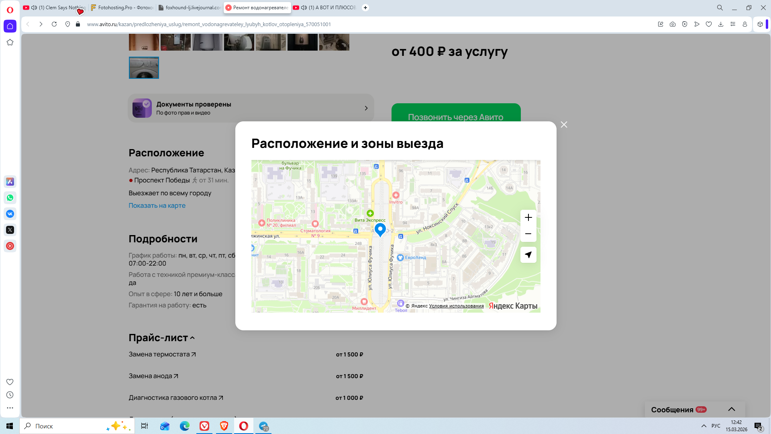Viewport: 771px width, 434px height.
Task: Reload the current page
Action: [54, 24]
